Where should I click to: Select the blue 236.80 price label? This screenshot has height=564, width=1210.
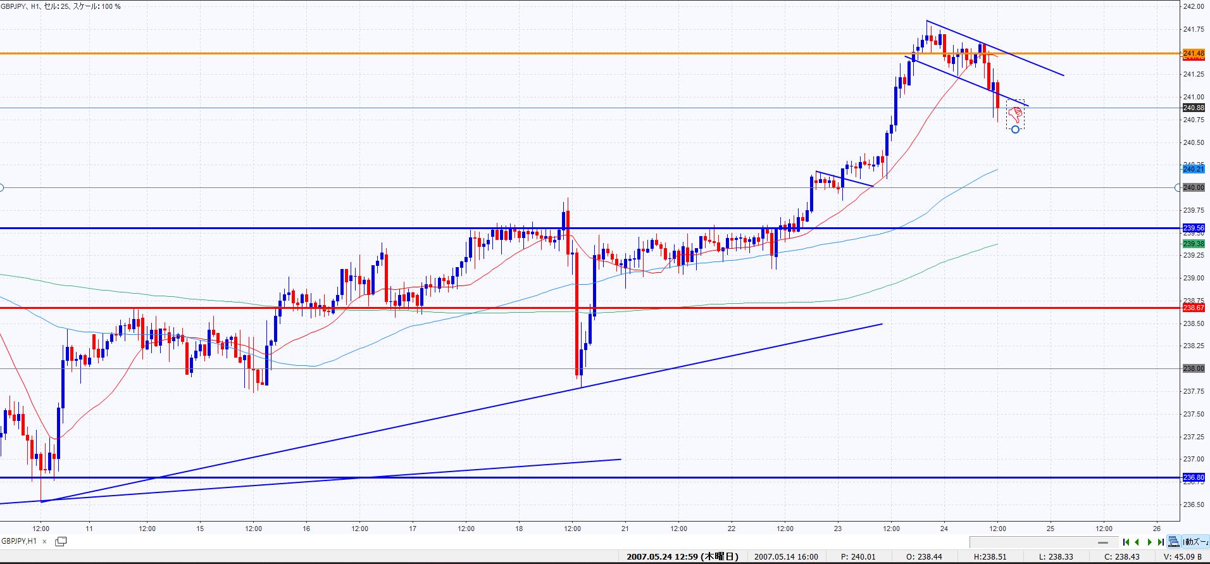coord(1194,477)
